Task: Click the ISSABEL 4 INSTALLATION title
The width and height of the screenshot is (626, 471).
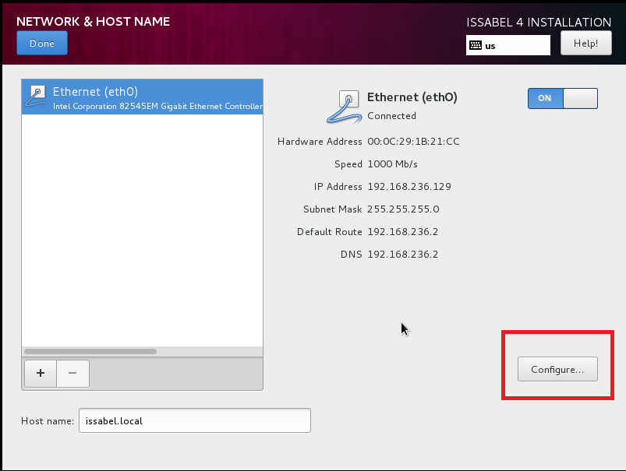Action: tap(538, 23)
